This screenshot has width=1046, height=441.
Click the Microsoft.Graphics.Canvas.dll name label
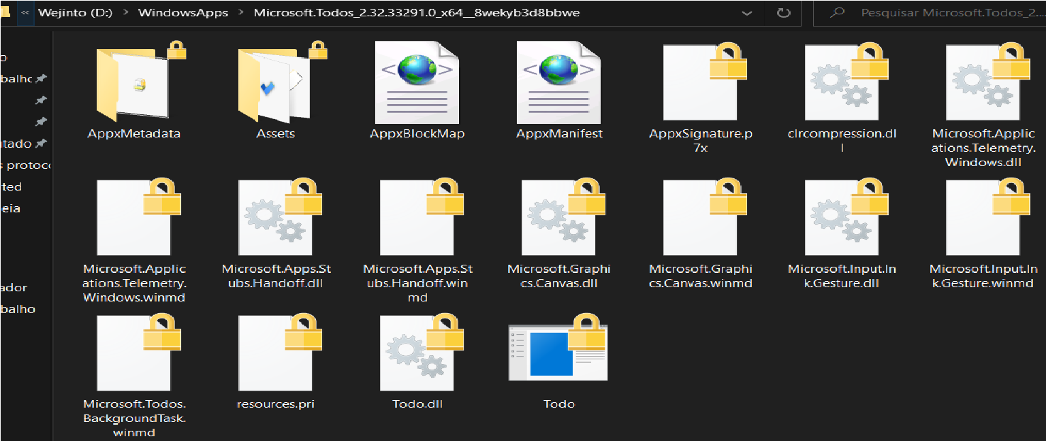point(559,276)
